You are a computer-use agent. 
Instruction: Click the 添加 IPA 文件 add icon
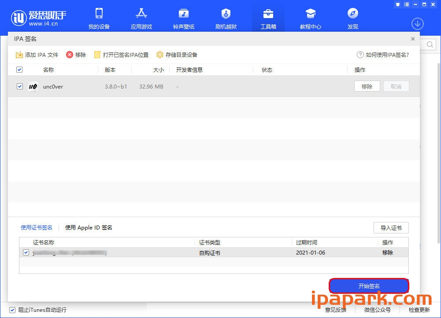[x=19, y=55]
